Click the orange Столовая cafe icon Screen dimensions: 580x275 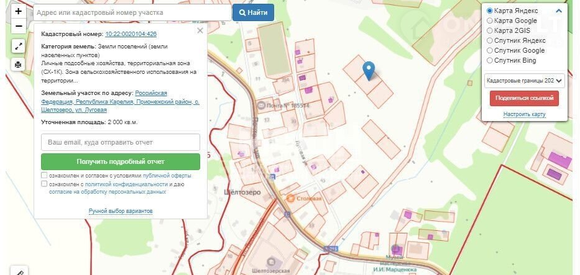click(x=290, y=198)
